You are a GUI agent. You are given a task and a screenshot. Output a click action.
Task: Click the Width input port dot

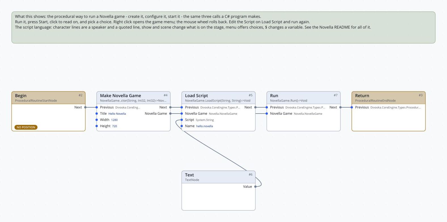click(97, 120)
